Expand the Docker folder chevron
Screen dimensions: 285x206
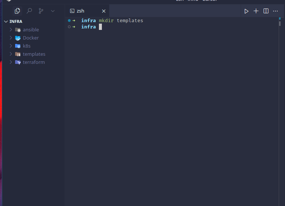pos(11,38)
